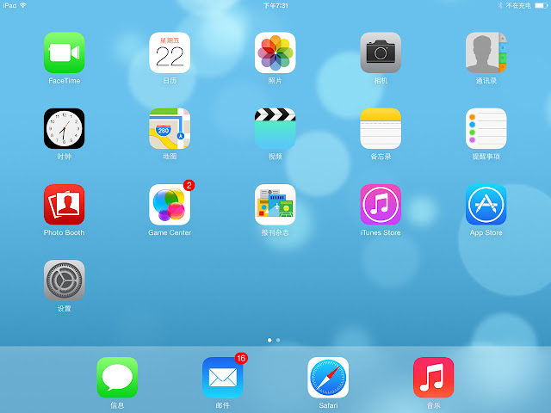This screenshot has height=413, width=551.
Task: Open the Contacts app
Action: pos(486,52)
